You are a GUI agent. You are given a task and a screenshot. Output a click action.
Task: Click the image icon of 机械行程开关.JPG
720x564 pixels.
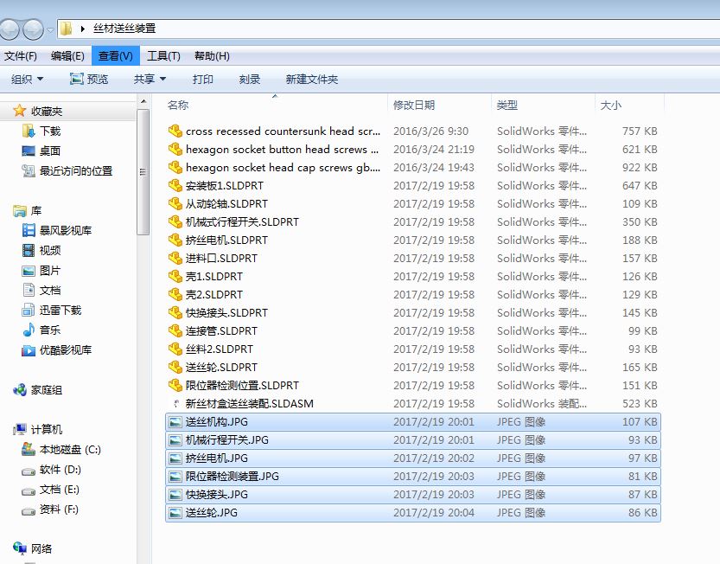(175, 440)
